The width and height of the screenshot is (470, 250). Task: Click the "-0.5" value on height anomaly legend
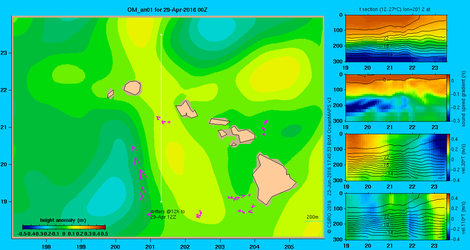22,234
